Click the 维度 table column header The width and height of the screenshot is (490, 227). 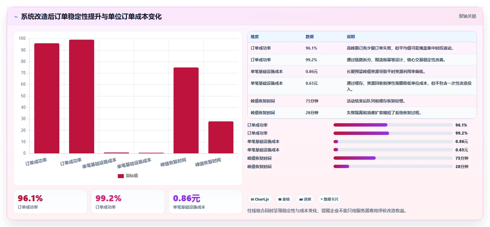pos(255,37)
